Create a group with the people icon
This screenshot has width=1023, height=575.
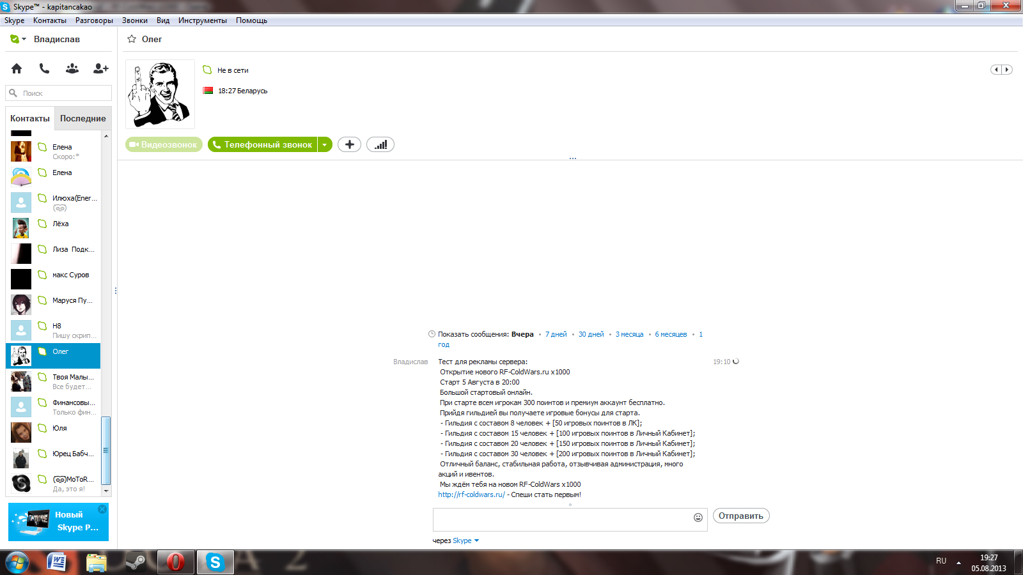[x=72, y=68]
